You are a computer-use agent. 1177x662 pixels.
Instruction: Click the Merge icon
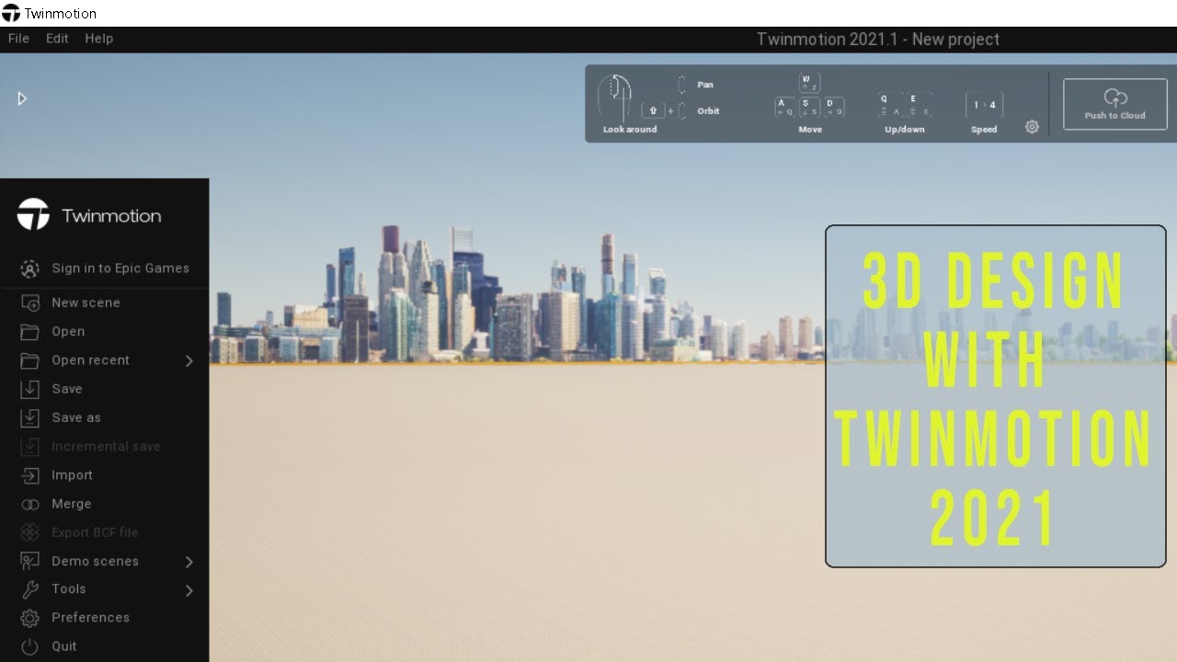coord(30,504)
